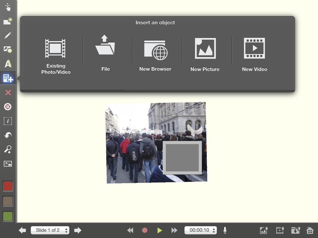Pick the red color swatch
This screenshot has height=238, width=318.
click(x=8, y=186)
